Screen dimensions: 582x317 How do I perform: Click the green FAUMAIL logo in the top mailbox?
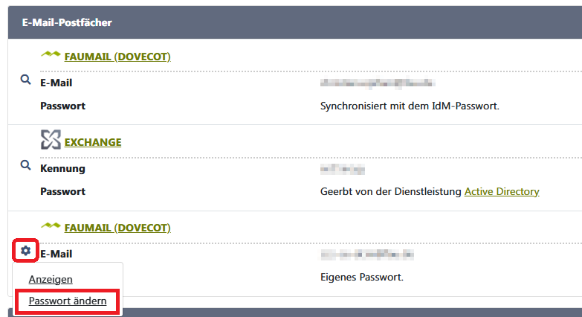[x=51, y=55]
